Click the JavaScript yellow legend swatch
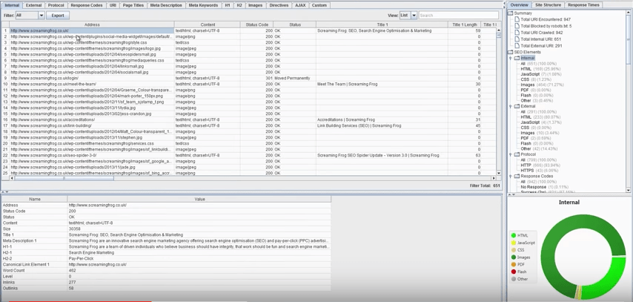The height and width of the screenshot is (302, 633). (514, 243)
